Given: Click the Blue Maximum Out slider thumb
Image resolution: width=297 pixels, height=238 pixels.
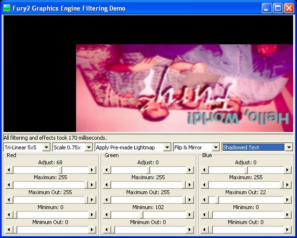Looking at the screenshot, I should (216, 200).
